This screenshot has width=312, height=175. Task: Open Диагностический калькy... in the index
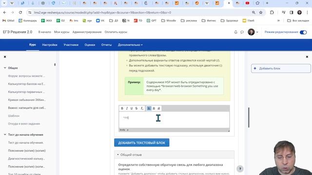26,158
